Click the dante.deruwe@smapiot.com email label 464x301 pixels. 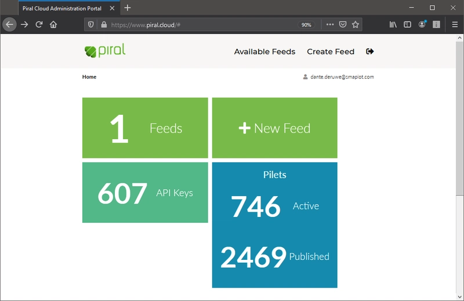(342, 77)
